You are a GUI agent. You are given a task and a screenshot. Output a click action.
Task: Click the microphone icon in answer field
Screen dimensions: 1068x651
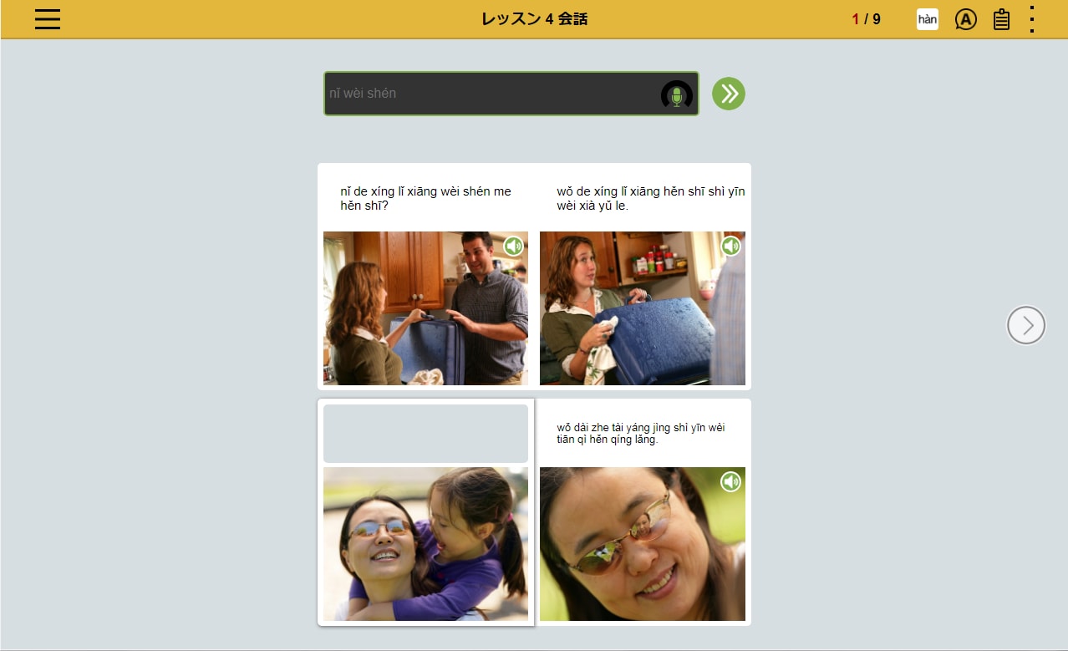pyautogui.click(x=676, y=95)
